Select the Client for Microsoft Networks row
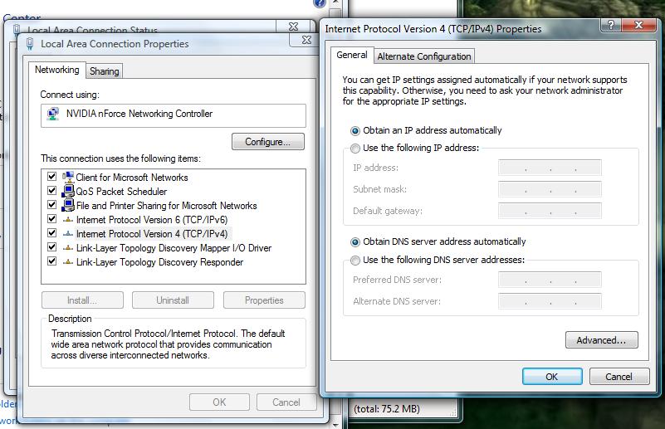The height and width of the screenshot is (429, 665). (132, 178)
